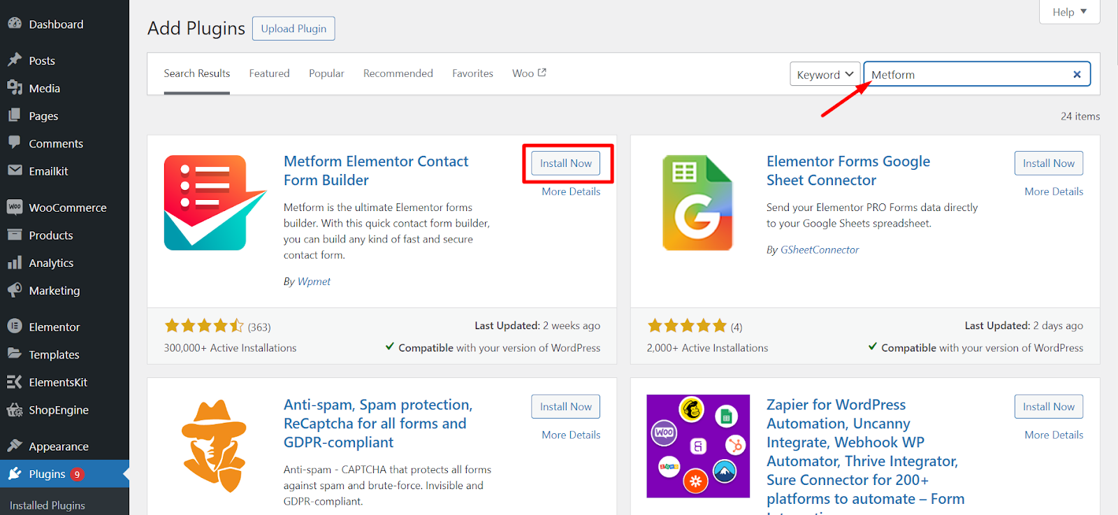Open the Metform Elementor Contact Form Builder title
Image resolution: width=1118 pixels, height=515 pixels.
click(x=376, y=171)
